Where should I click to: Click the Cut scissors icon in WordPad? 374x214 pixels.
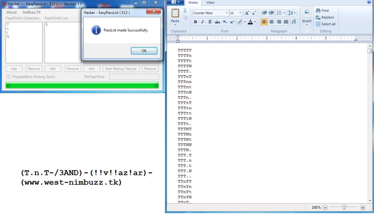tap(185, 11)
